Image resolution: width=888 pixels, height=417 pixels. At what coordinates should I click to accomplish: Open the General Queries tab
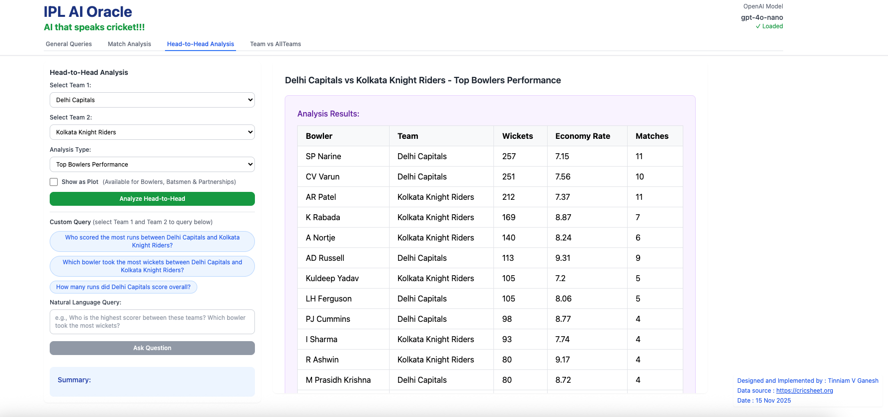coord(69,44)
